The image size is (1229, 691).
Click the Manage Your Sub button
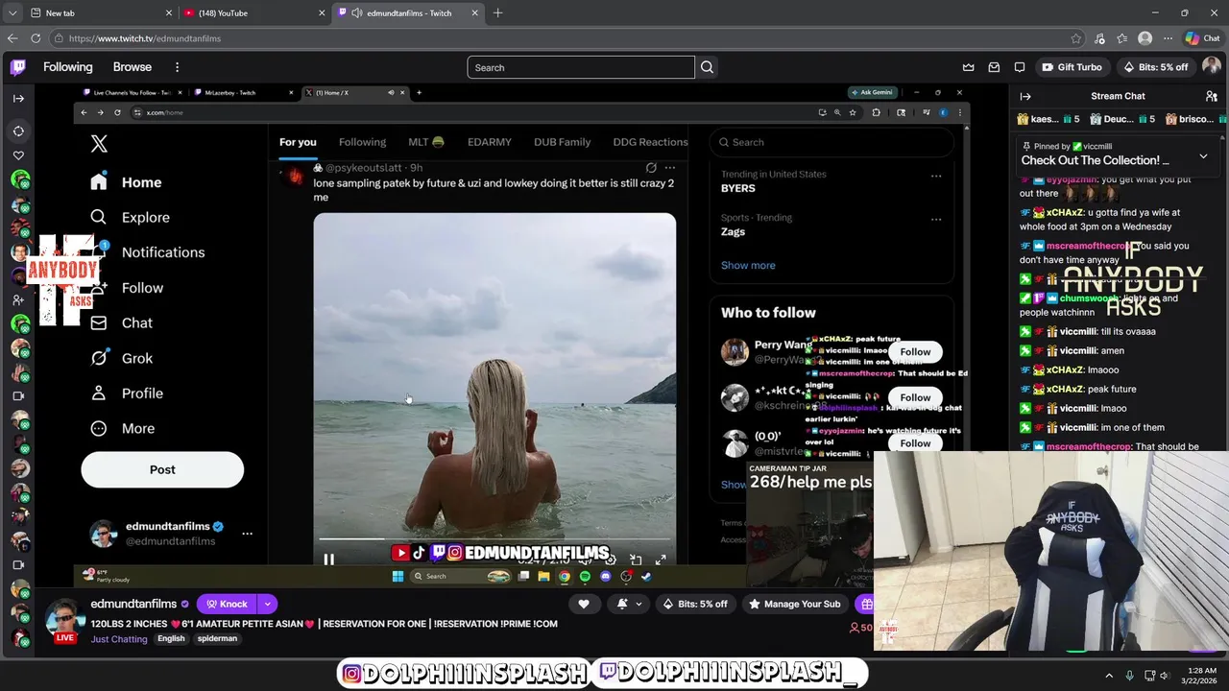coord(795,604)
